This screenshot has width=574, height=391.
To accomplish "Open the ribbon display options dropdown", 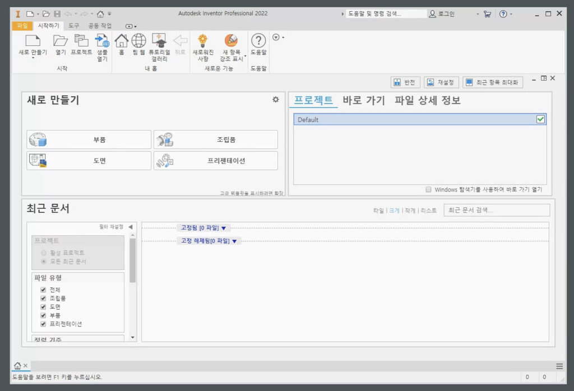I will [x=131, y=26].
